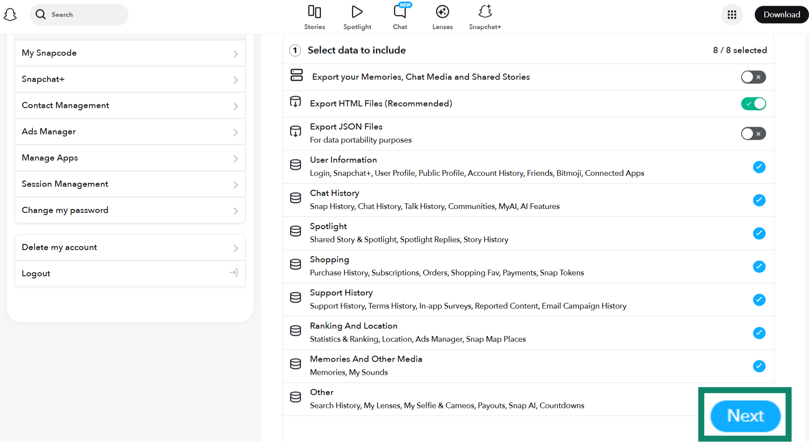Screen dimensions: 809x442
Task: Open Spotlight from the top bar
Action: 357,12
